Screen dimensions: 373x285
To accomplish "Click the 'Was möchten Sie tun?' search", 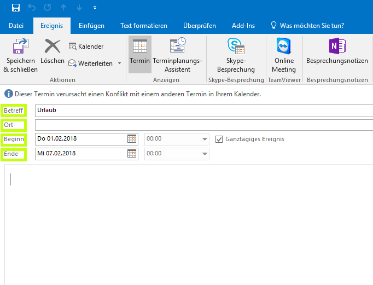I will 311,26.
